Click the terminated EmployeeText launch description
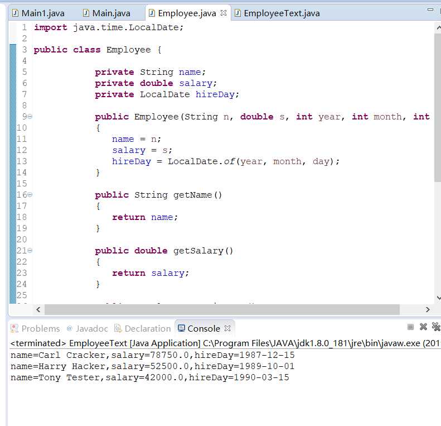Viewport: 441px width, 426px height. (225, 343)
